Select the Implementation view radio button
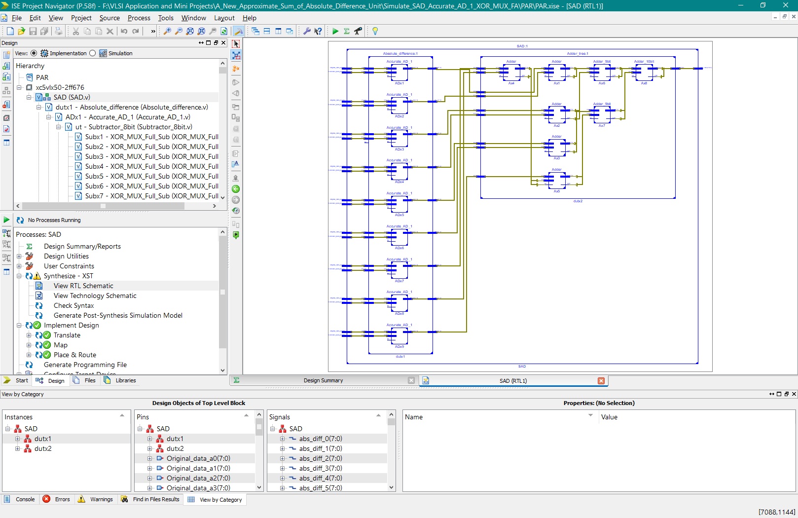 pyautogui.click(x=34, y=53)
